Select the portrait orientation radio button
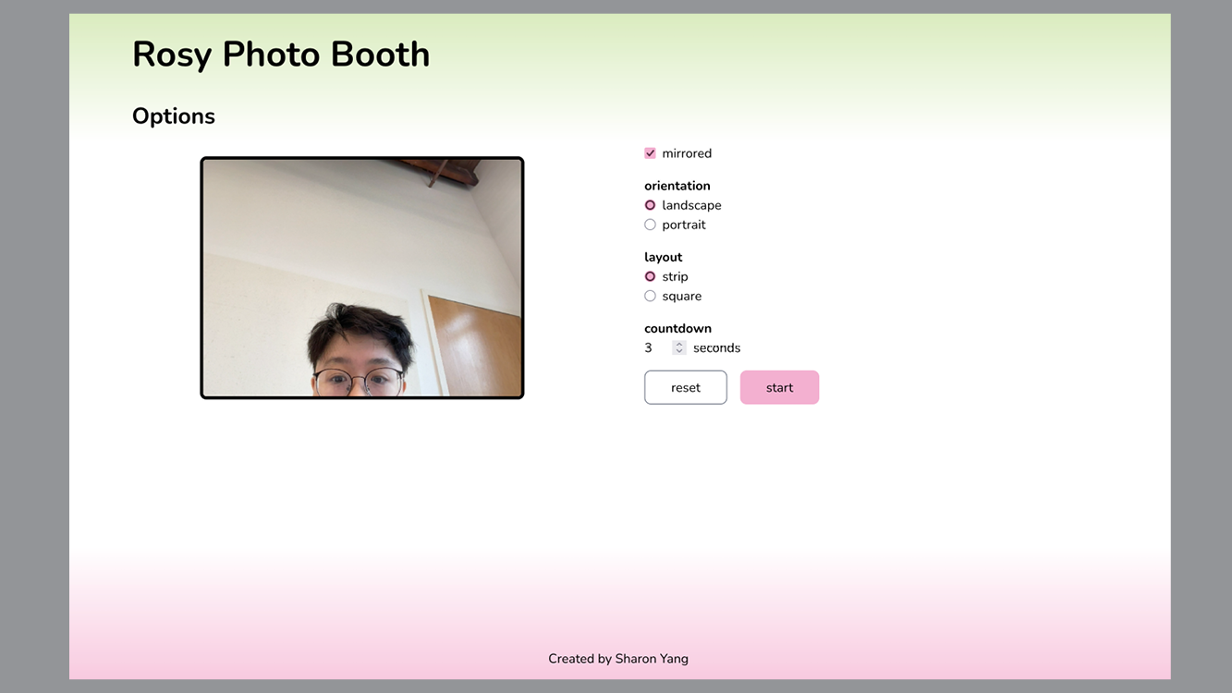This screenshot has width=1232, height=693. (x=650, y=224)
